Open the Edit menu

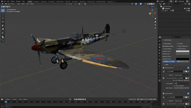pyautogui.click(x=8, y=1)
